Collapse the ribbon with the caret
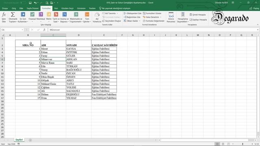 pos(258,25)
